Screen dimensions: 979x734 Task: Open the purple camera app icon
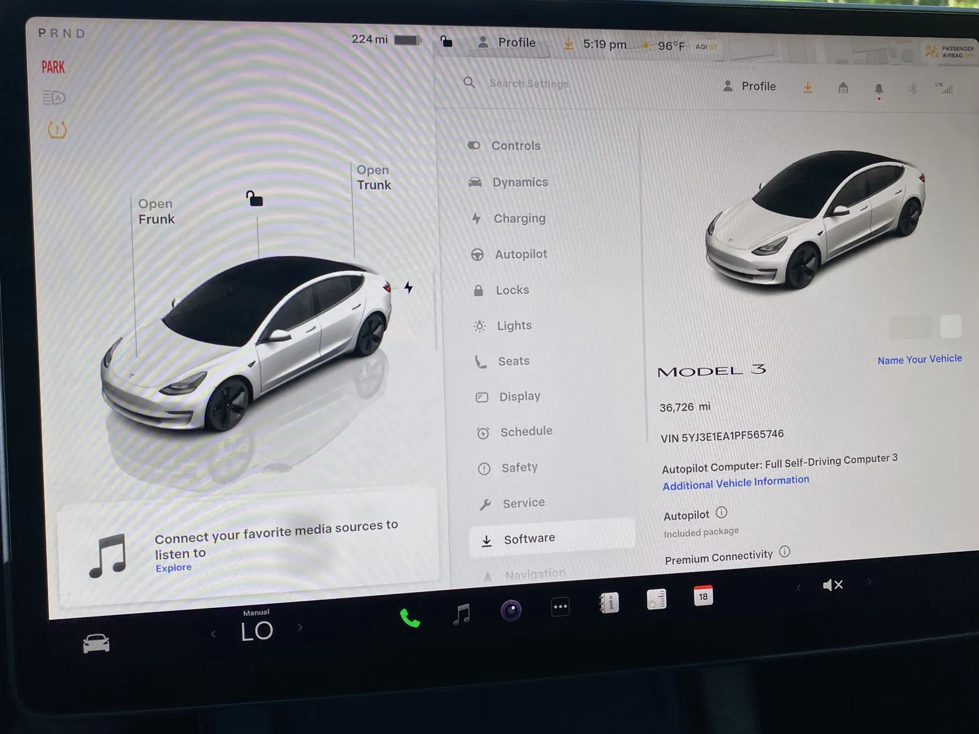tap(511, 610)
